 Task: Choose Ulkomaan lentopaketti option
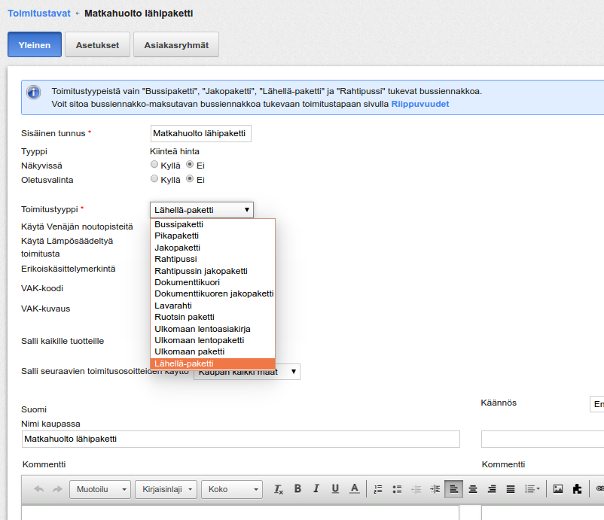point(212,341)
